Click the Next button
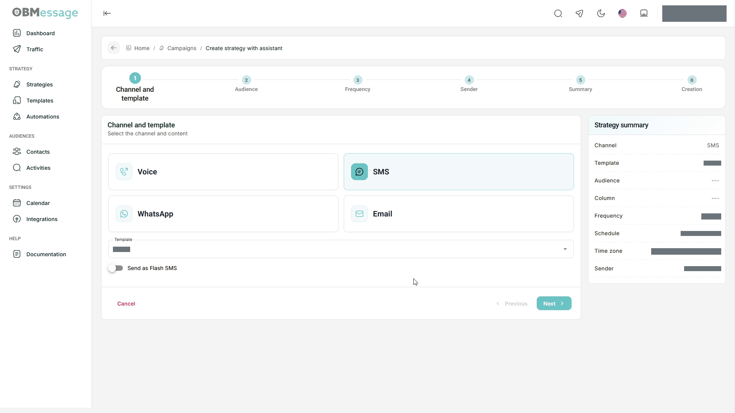The height and width of the screenshot is (413, 735). [554, 303]
